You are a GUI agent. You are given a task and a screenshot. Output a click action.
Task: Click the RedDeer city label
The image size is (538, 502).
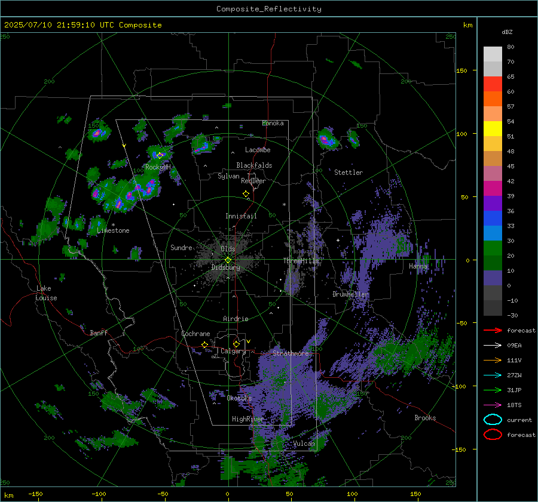click(x=253, y=181)
